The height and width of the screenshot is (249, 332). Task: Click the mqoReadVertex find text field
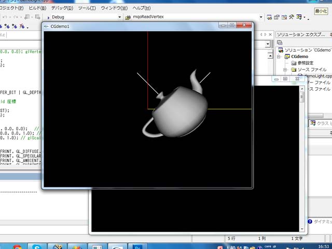[195, 17]
